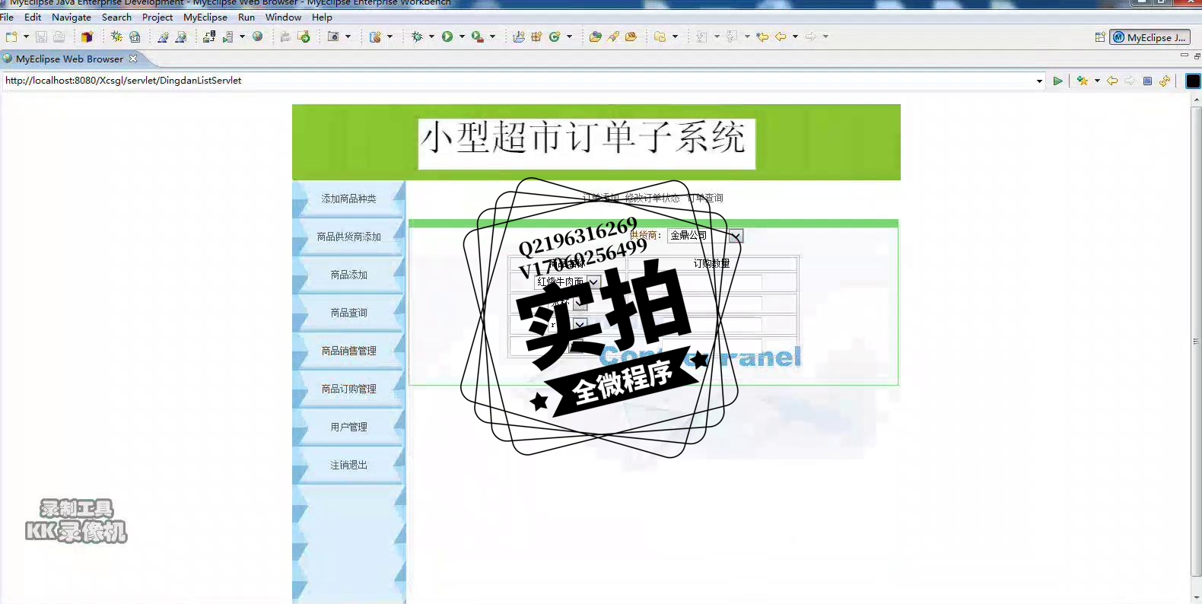This screenshot has width=1202, height=604.
Task: Click the browser Stop square icon
Action: pos(1147,81)
